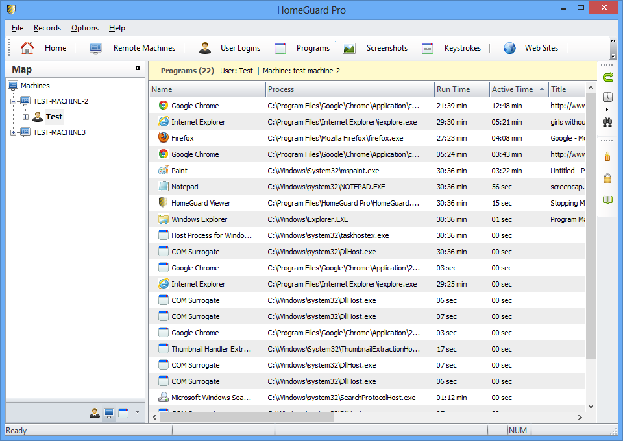Click the firefox.exe process path cell

point(336,138)
